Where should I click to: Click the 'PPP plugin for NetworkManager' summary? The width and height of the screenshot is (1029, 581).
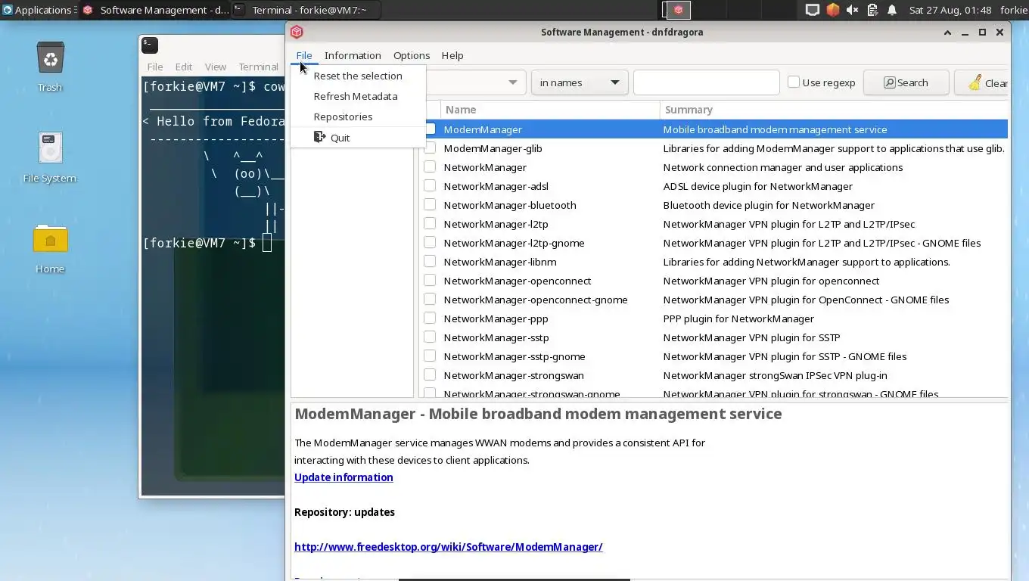738,318
